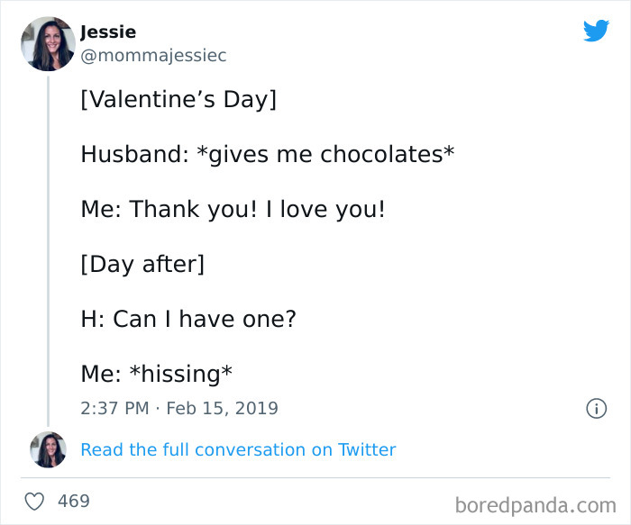631x525 pixels.
Task: Click the "H: Can I have one?" line
Action: [x=188, y=319]
